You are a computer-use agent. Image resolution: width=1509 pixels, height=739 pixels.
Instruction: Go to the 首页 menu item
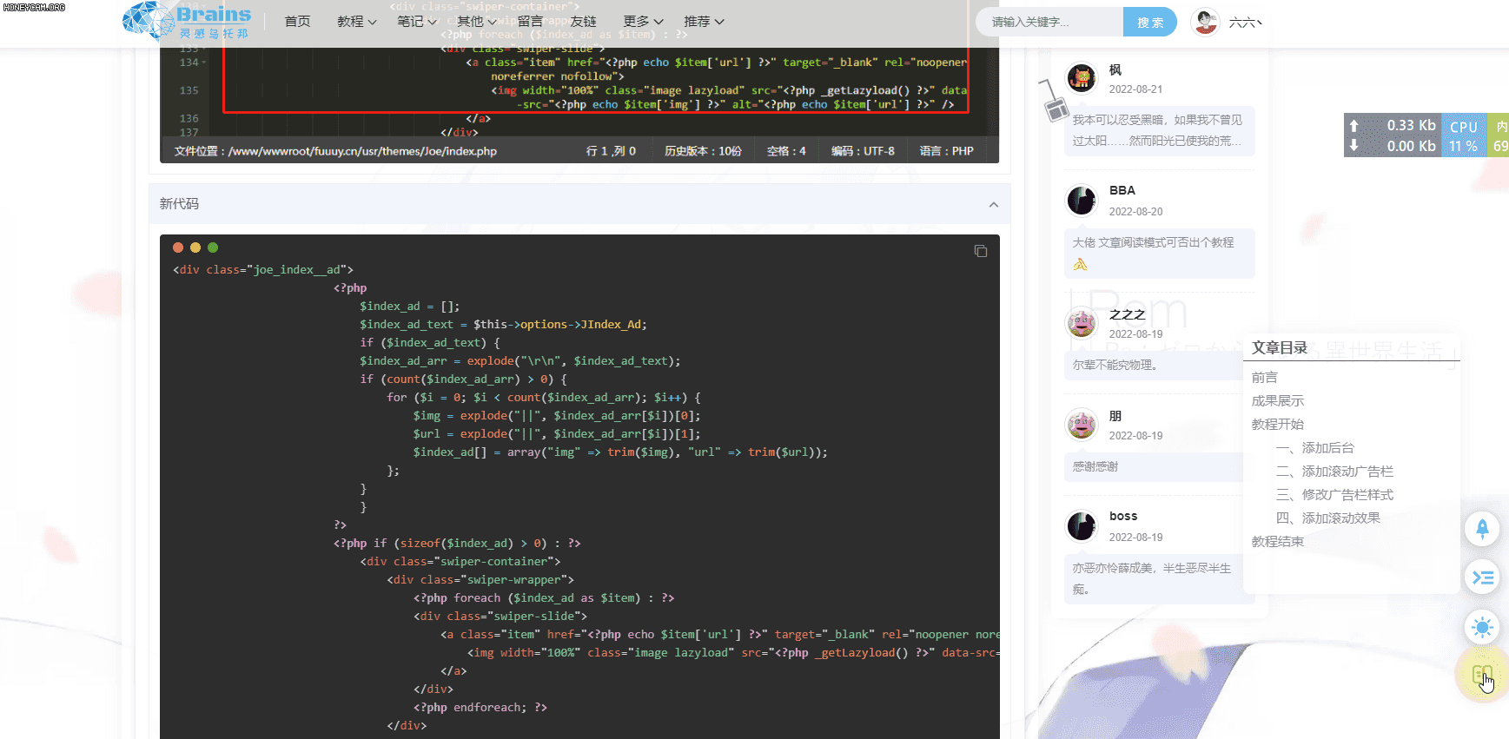(x=297, y=22)
